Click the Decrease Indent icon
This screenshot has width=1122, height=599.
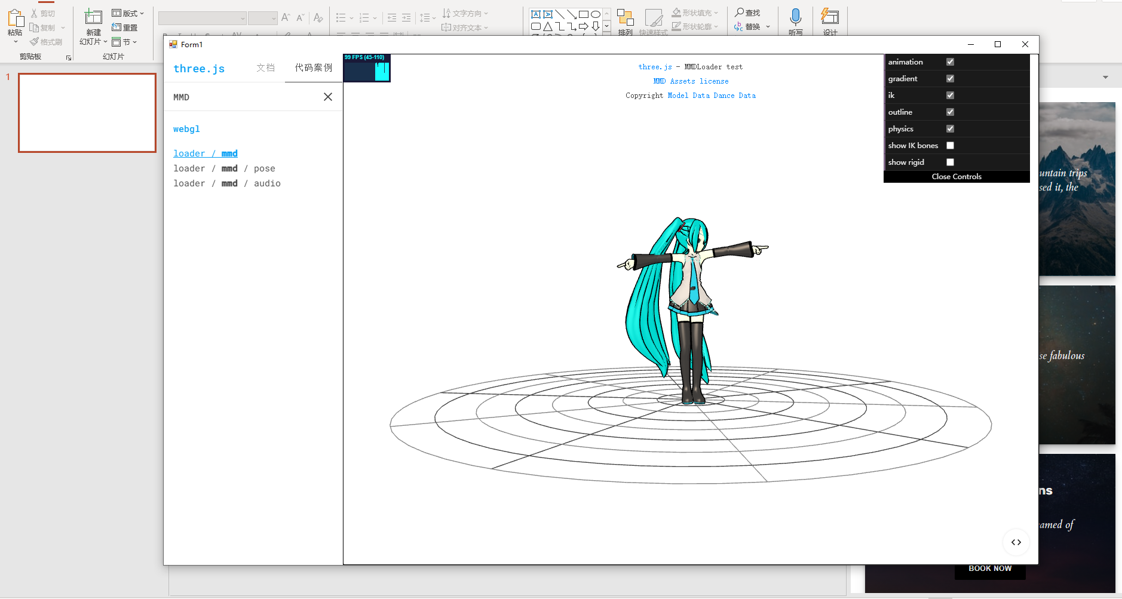(x=392, y=18)
